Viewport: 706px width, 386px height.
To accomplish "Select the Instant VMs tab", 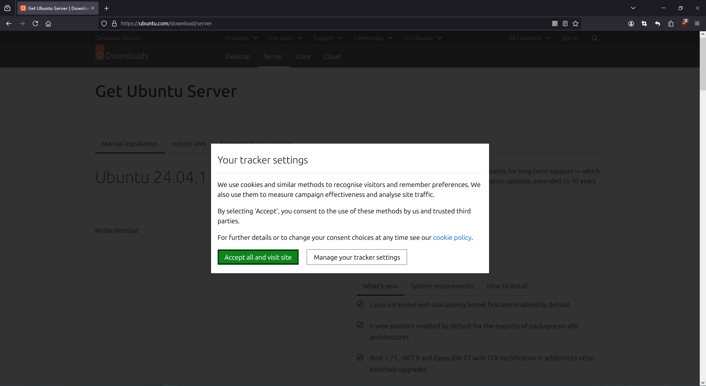I will tap(189, 144).
